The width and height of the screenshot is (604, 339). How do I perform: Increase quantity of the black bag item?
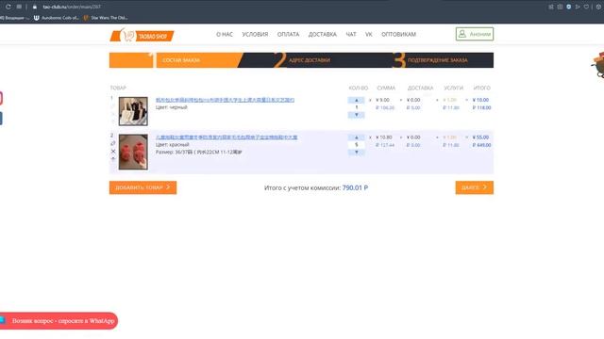[x=357, y=100]
